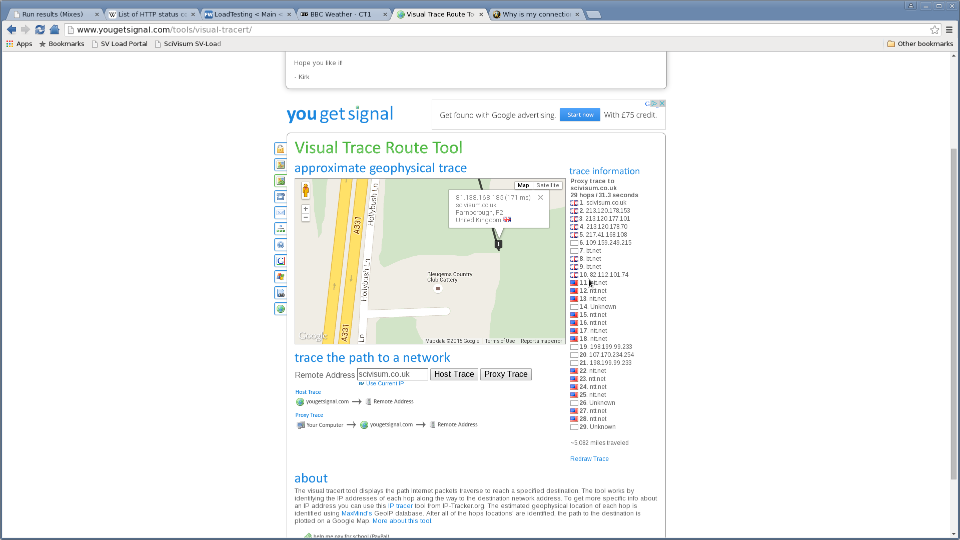Switch to List of HTTP status codes tab
This screenshot has width=960, height=540.
point(152,14)
